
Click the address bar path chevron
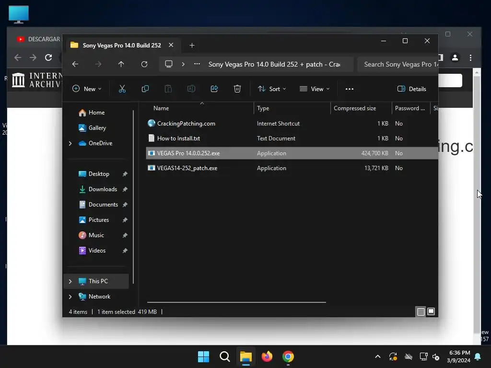point(183,64)
